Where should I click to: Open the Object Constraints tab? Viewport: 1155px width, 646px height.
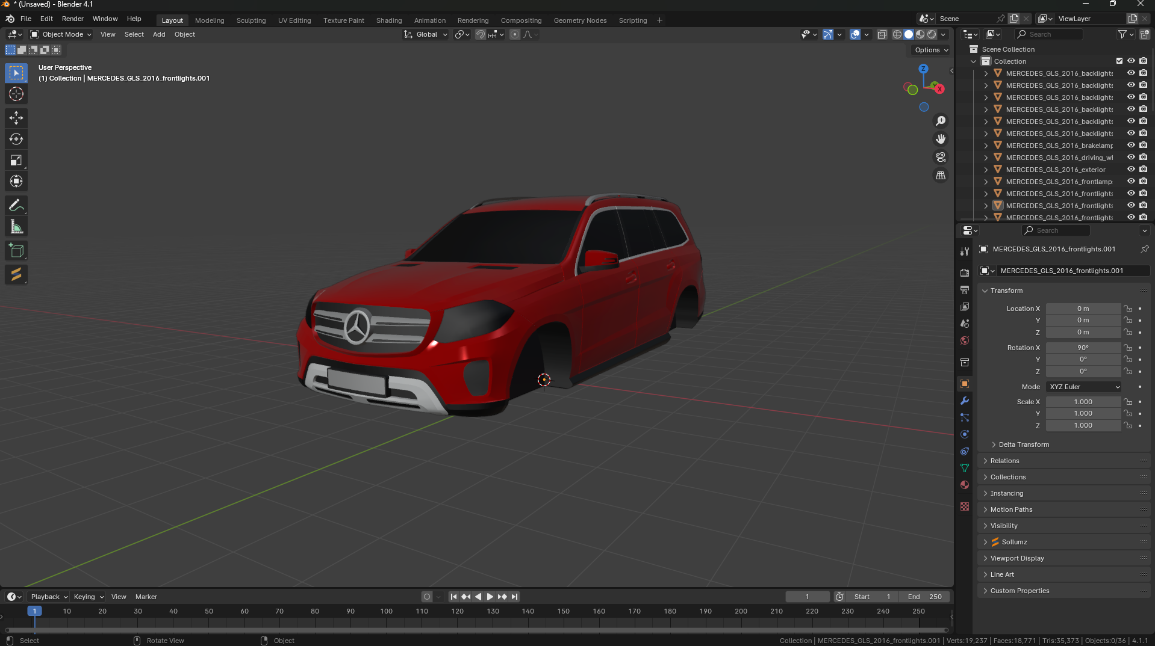click(965, 451)
